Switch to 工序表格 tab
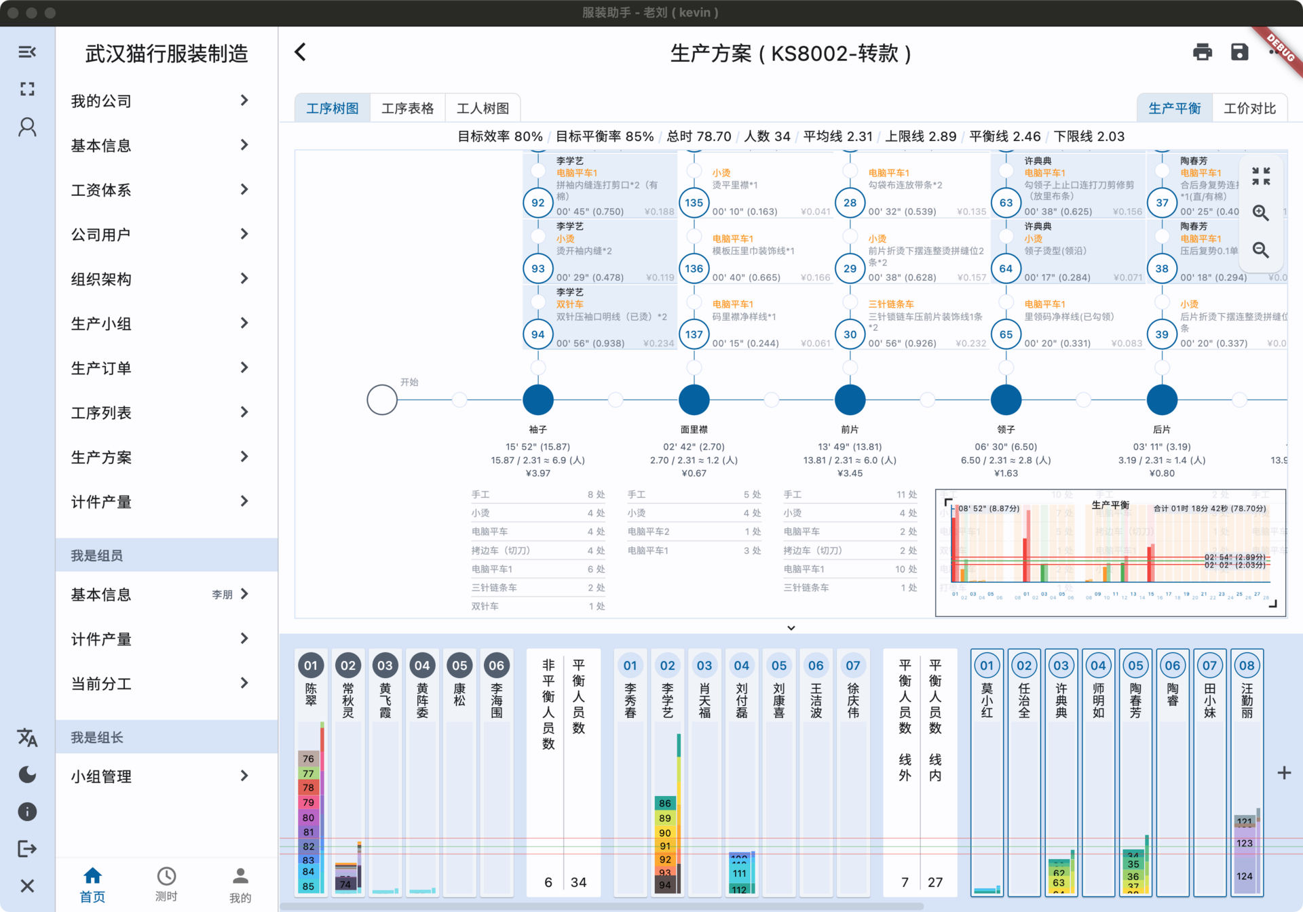This screenshot has height=912, width=1303. pyautogui.click(x=408, y=108)
